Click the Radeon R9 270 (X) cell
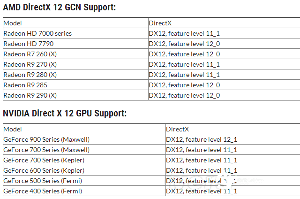This screenshot has height=199, width=300. 30,64
